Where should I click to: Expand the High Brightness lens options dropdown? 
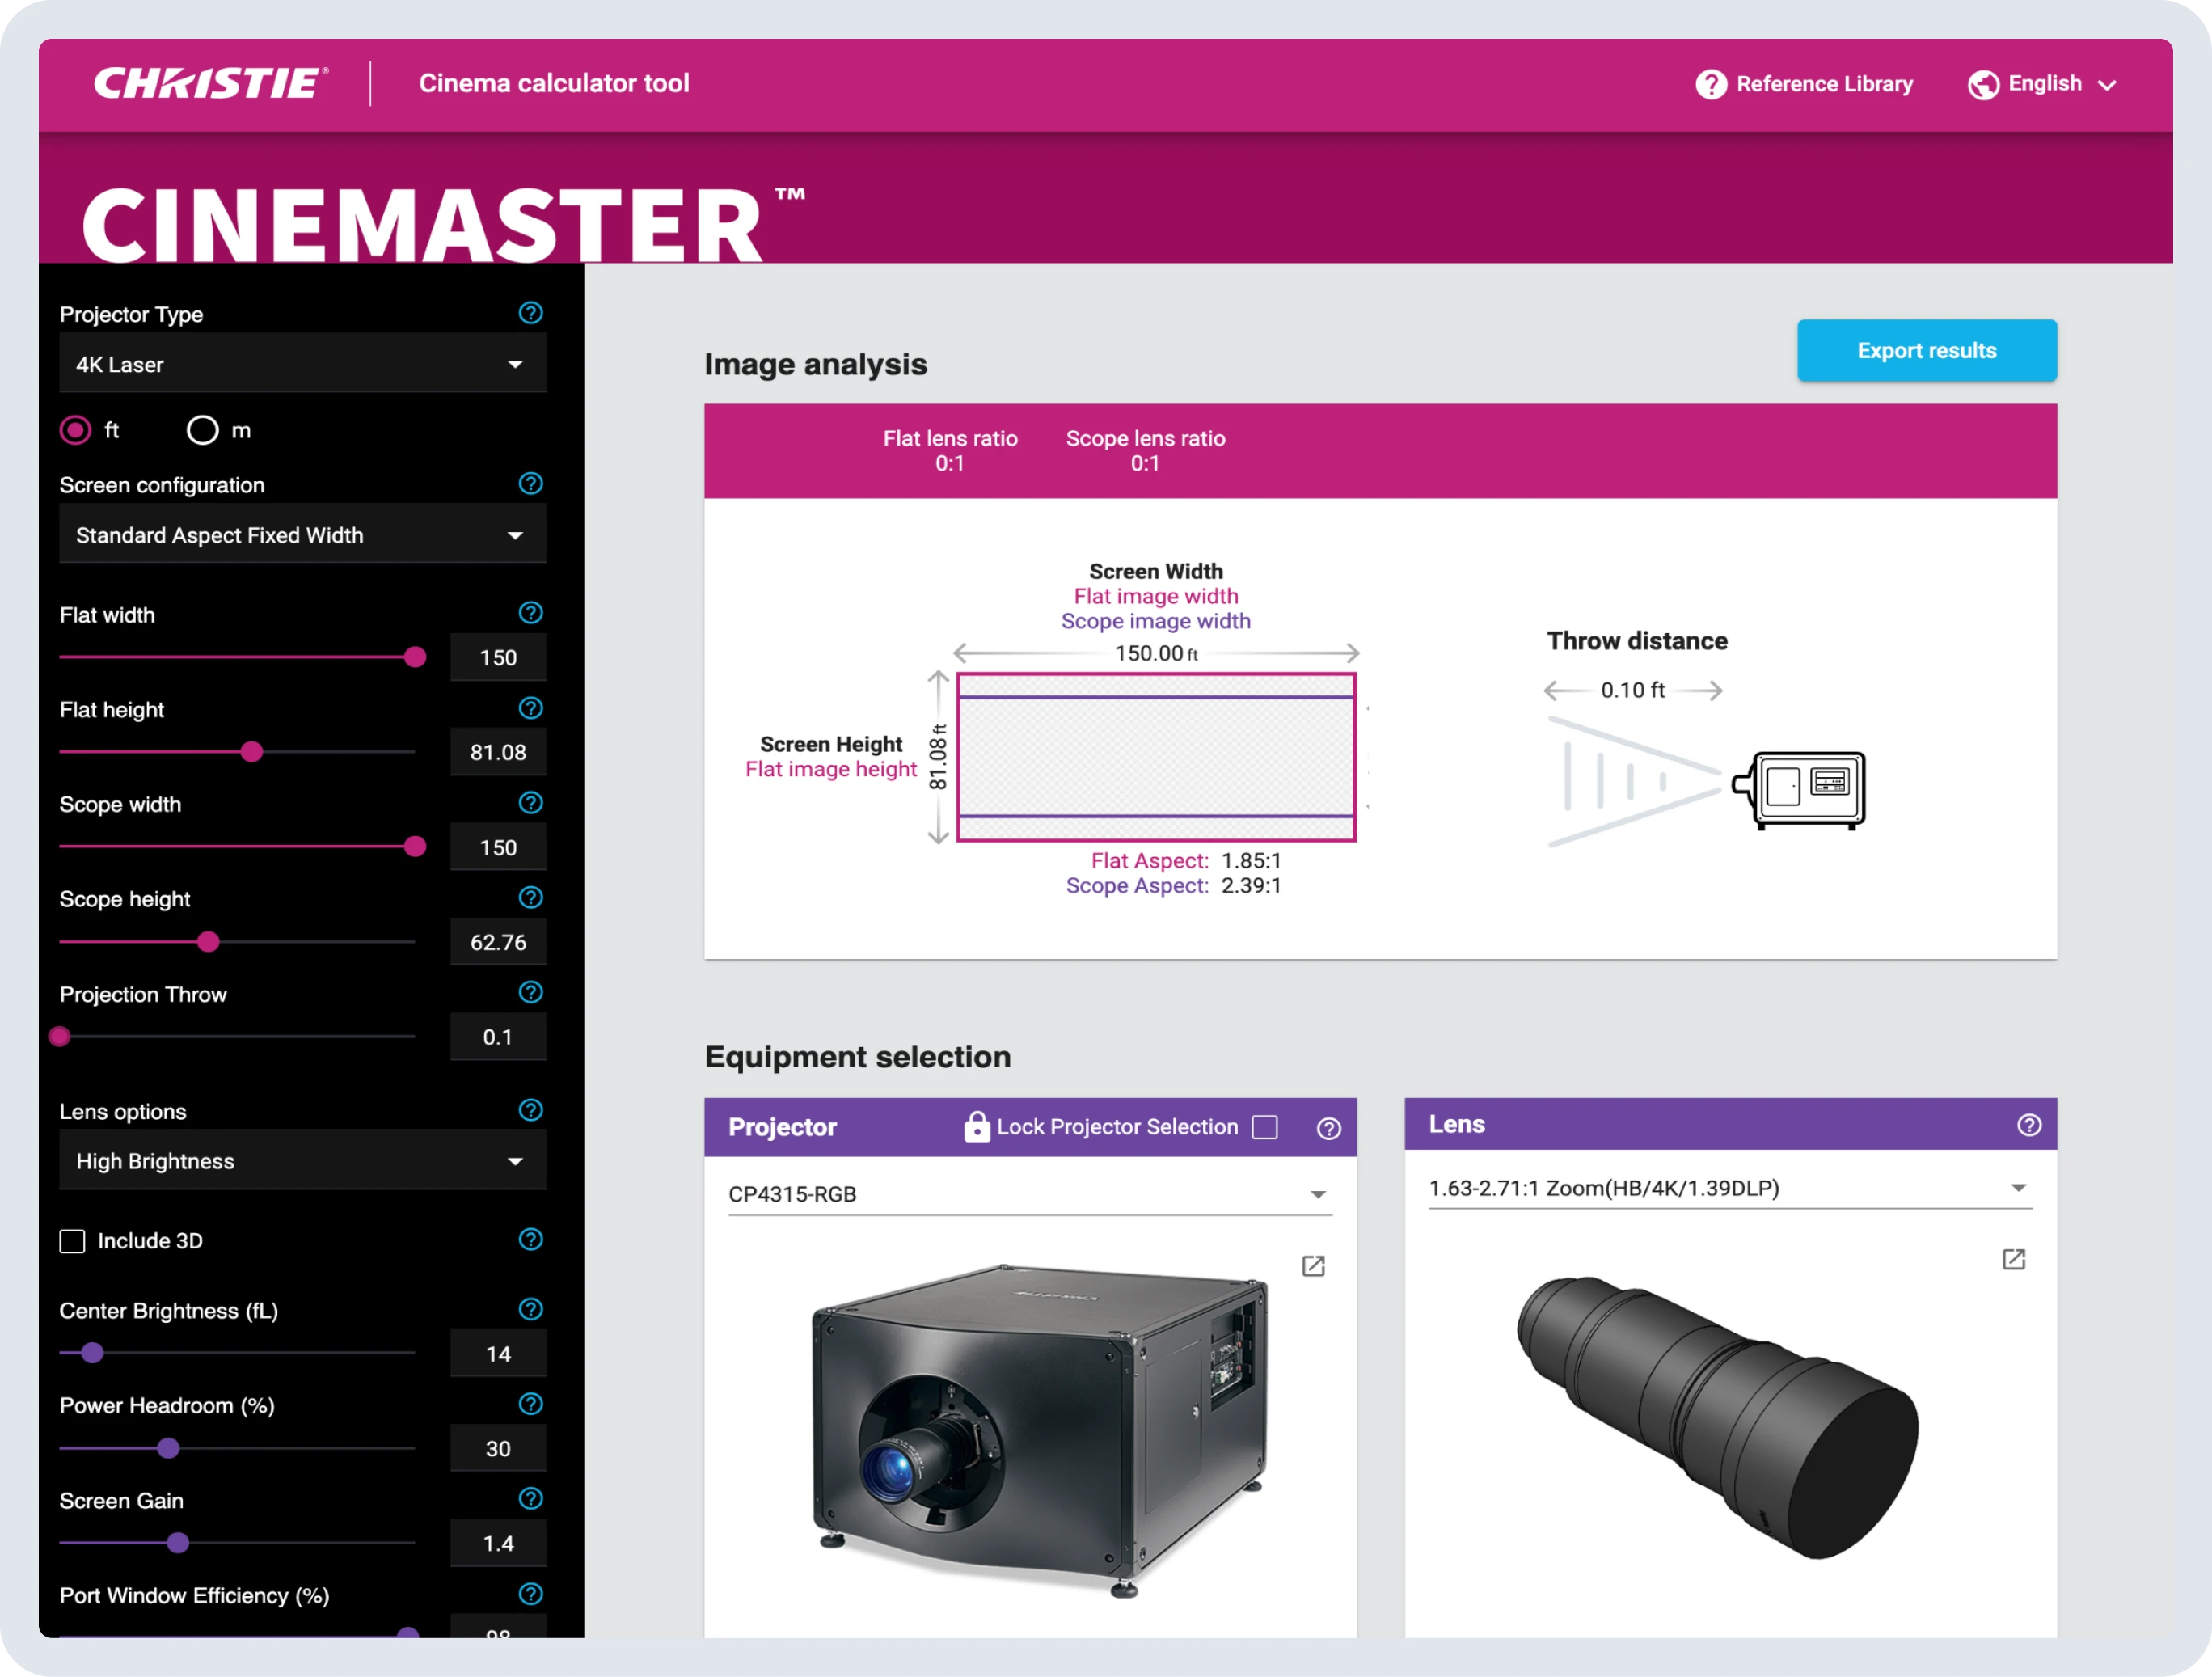(x=302, y=1161)
